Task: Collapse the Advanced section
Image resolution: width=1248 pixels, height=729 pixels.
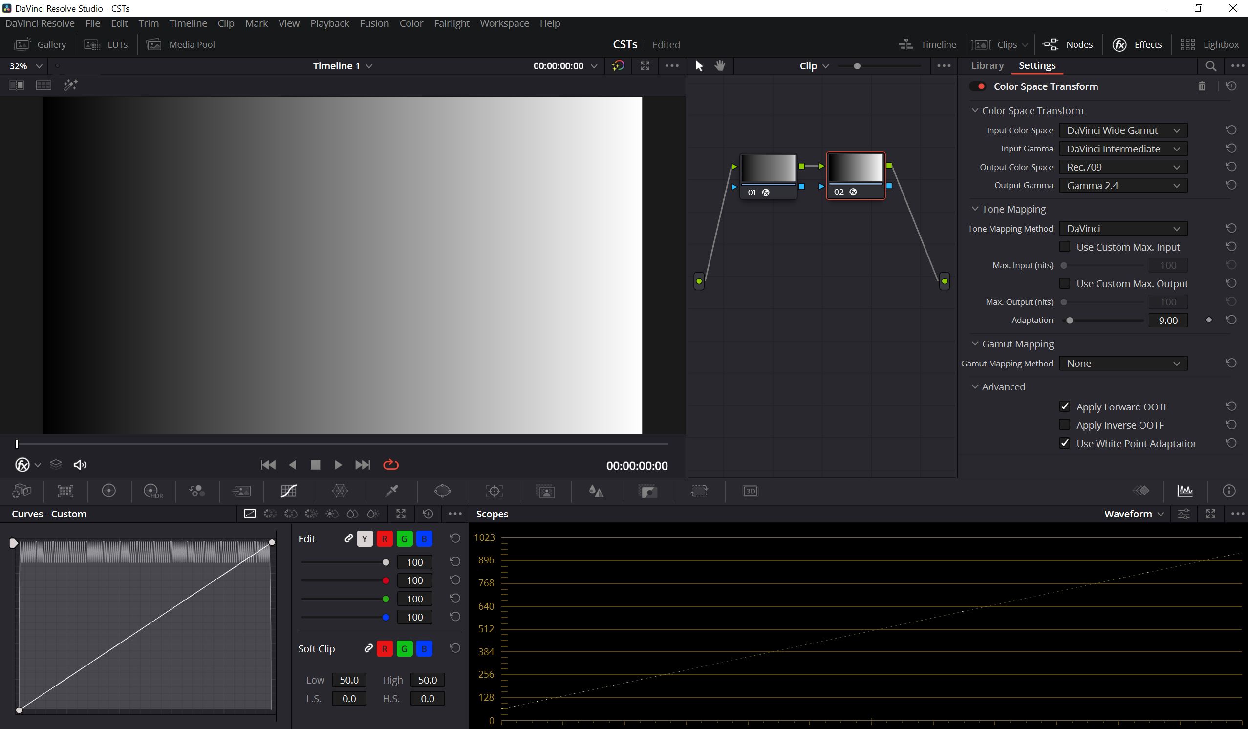Action: coord(975,387)
